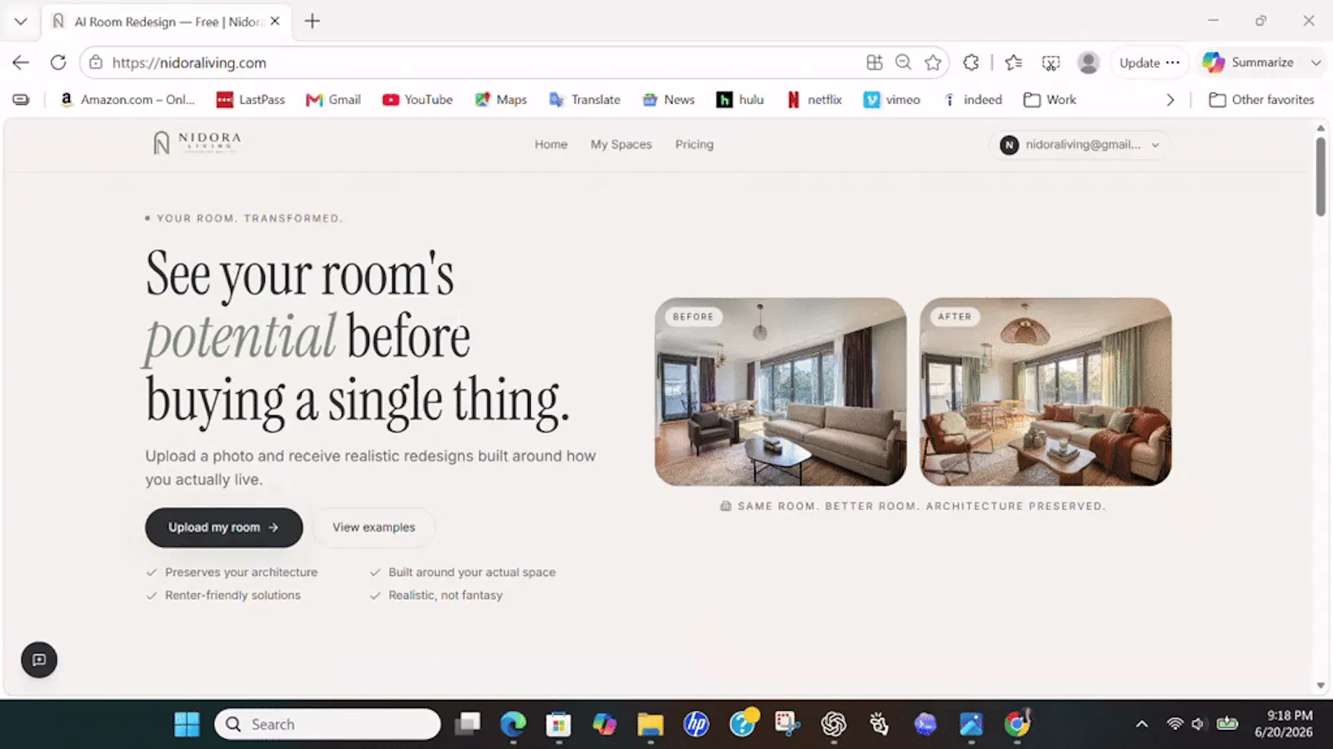Click the Upload my room button

224,528
